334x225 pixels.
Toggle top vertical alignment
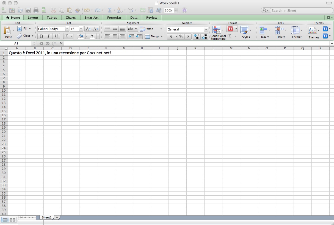tap(107, 29)
